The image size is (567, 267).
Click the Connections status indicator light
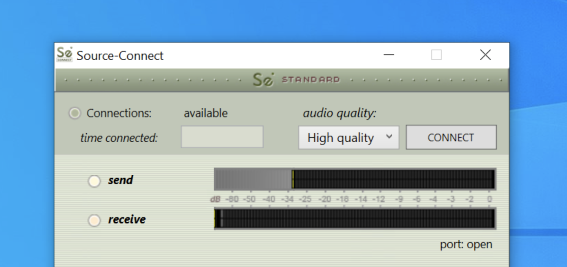74,113
